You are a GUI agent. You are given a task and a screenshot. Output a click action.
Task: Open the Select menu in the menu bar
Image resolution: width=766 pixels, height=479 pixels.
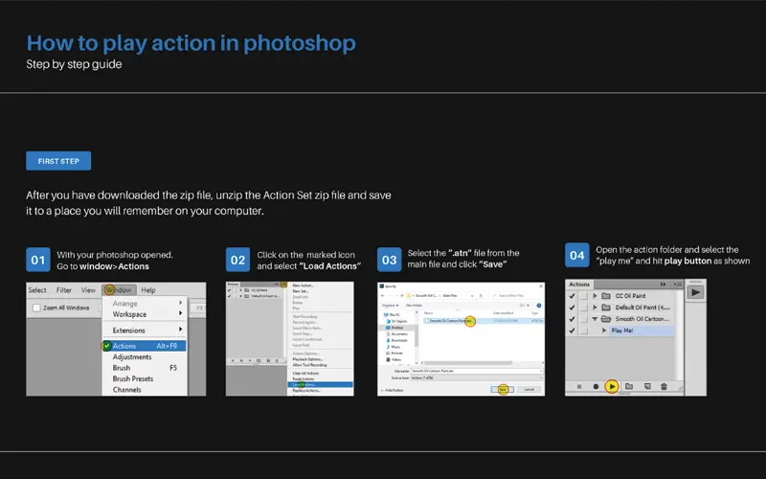[37, 290]
